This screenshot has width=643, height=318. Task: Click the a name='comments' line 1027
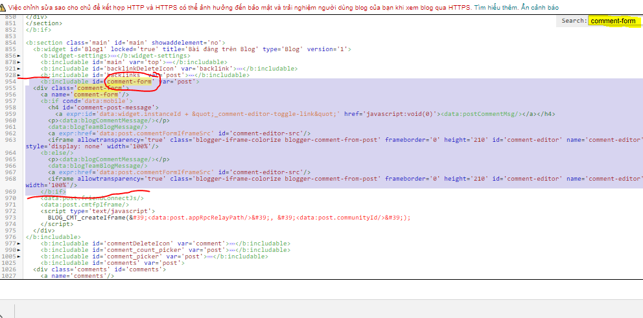pos(77,276)
